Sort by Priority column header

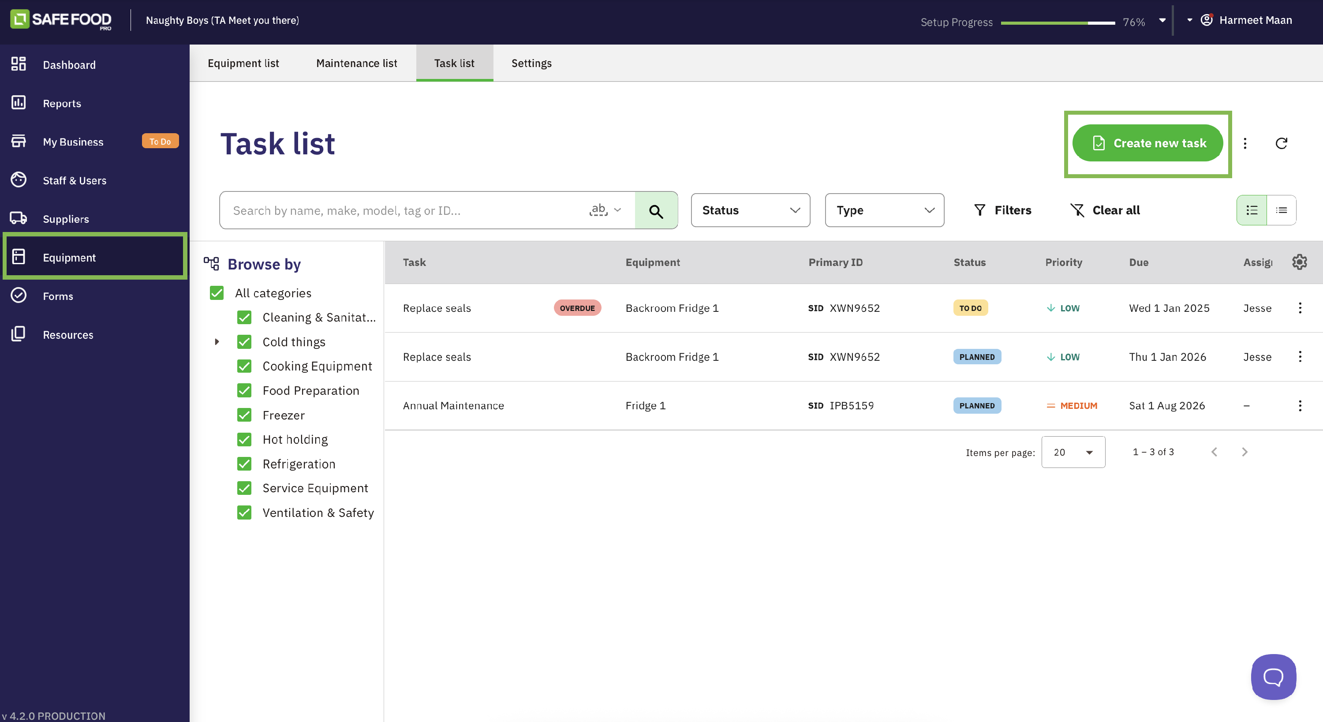point(1064,262)
